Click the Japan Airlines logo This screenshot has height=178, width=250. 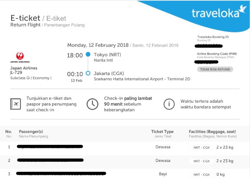(20, 57)
